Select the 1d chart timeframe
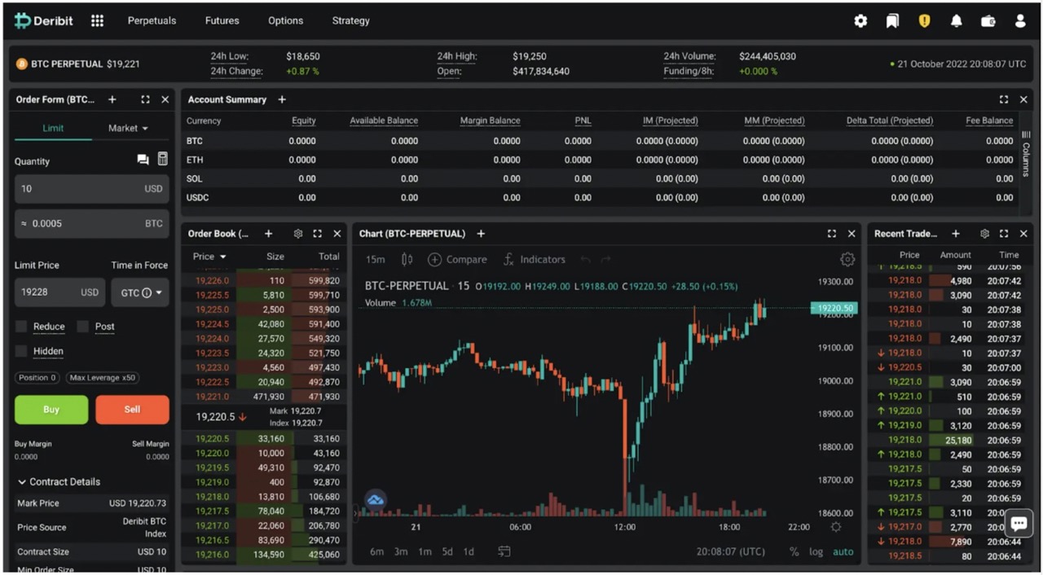The image size is (1043, 575). pyautogui.click(x=469, y=551)
